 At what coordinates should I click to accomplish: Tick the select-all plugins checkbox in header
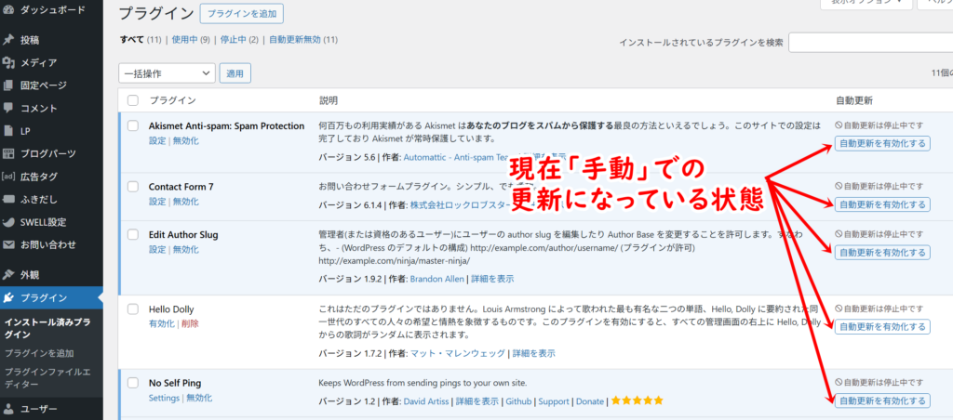tap(133, 100)
